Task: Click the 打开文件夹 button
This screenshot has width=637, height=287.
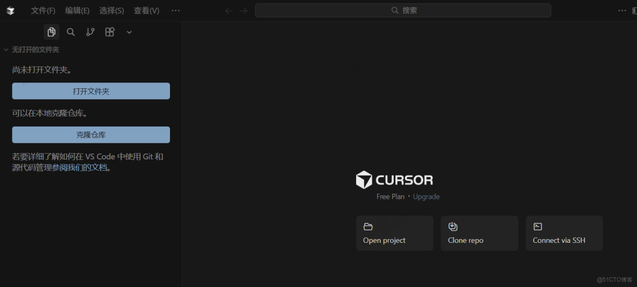Action: pos(91,91)
